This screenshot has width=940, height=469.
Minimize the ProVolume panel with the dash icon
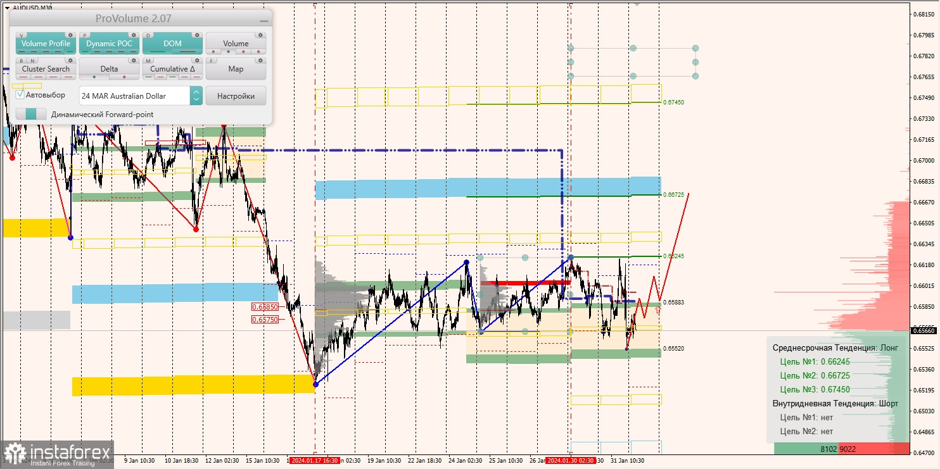coord(264,20)
